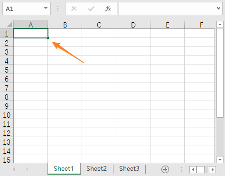This screenshot has height=176, width=225.
Task: Select row 7 header
Action: [7, 88]
